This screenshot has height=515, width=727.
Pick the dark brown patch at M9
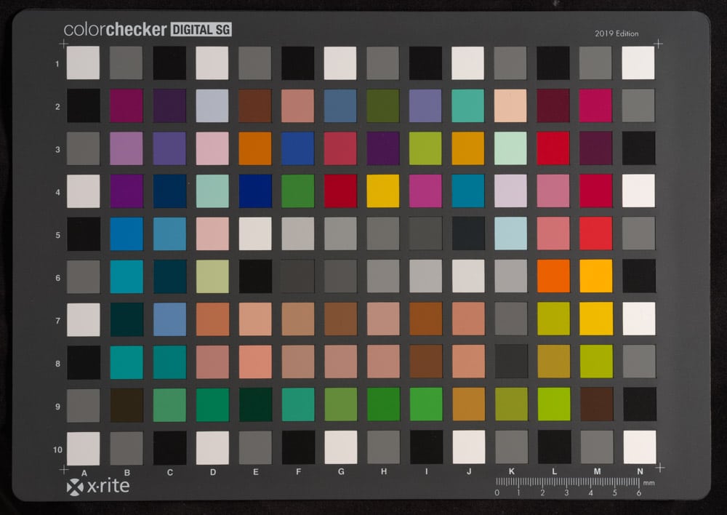(597, 404)
